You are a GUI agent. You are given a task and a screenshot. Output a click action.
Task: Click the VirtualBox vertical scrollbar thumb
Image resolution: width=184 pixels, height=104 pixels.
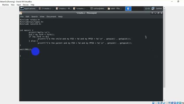click(x=164, y=48)
